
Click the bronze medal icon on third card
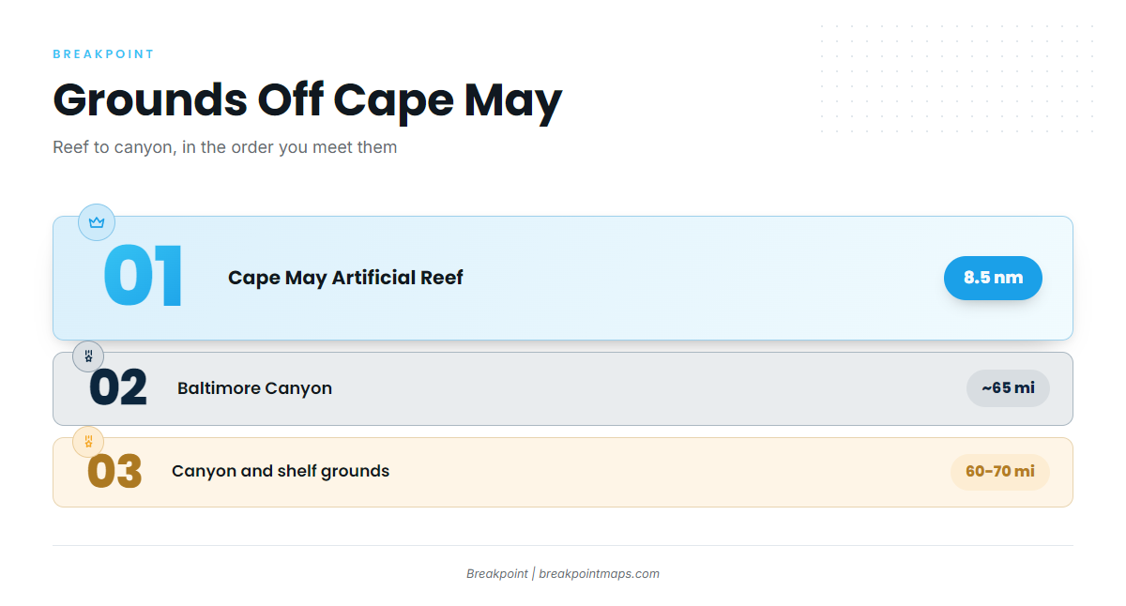(88, 441)
